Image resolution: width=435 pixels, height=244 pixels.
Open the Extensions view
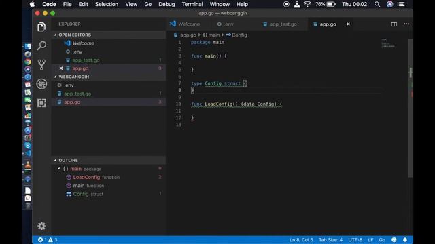[41, 103]
